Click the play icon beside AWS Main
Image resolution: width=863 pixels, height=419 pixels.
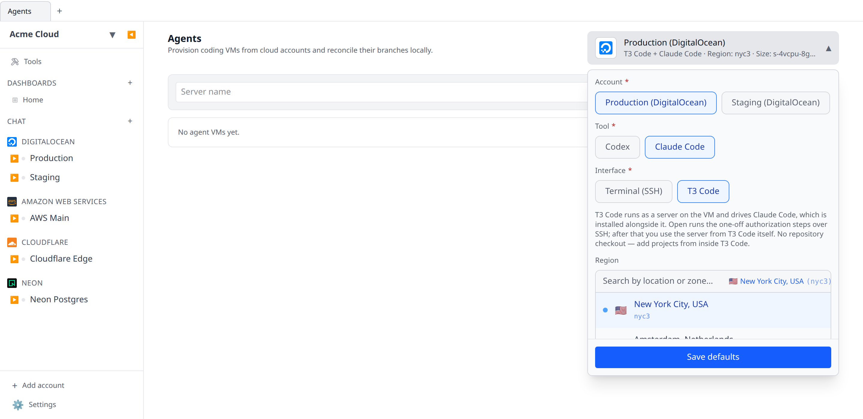[14, 218]
